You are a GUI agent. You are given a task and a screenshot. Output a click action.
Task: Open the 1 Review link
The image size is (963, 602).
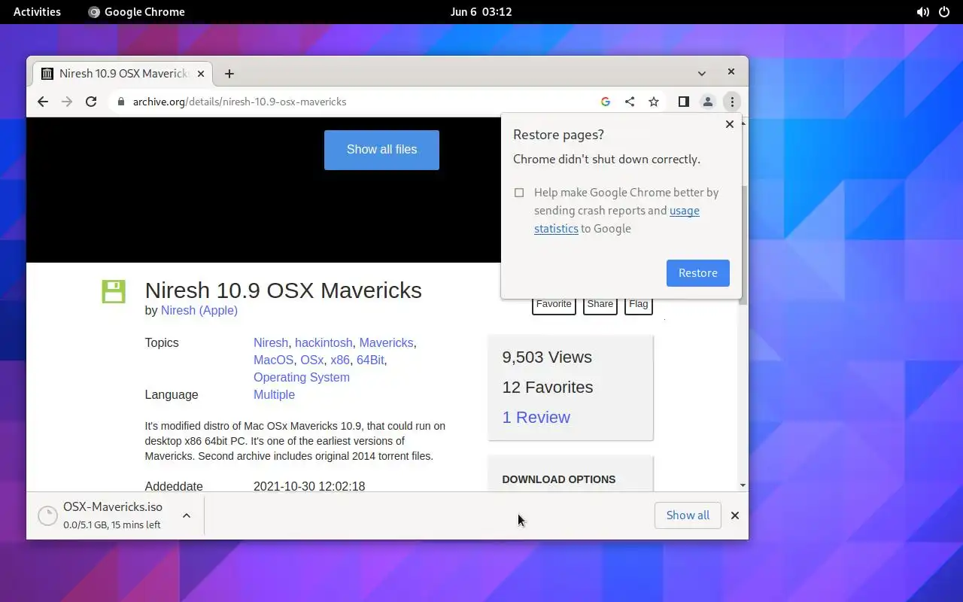point(536,418)
